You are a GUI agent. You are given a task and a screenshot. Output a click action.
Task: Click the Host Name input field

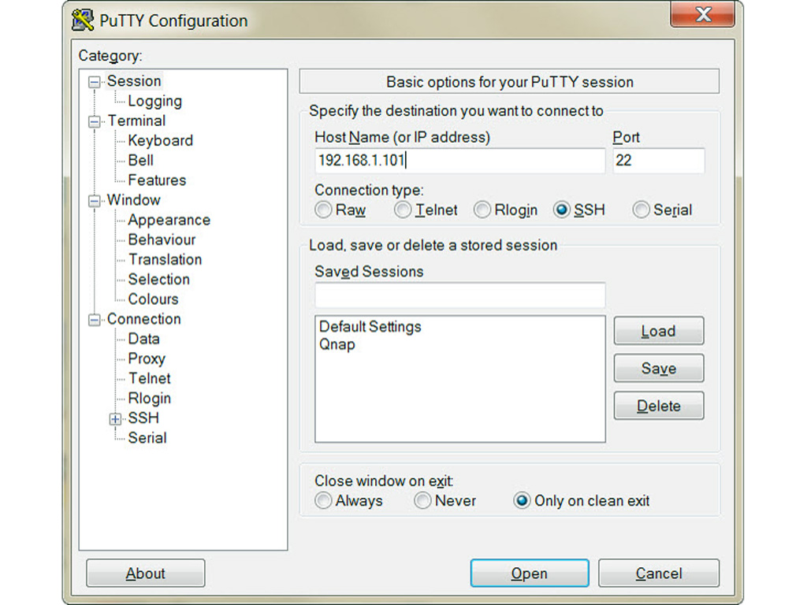coord(459,161)
